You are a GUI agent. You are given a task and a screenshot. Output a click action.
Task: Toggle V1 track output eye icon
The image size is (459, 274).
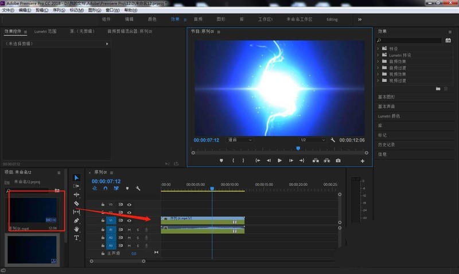click(129, 220)
